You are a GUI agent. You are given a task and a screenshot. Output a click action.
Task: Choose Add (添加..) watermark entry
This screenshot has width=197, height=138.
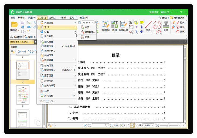pyautogui.click(x=87, y=27)
